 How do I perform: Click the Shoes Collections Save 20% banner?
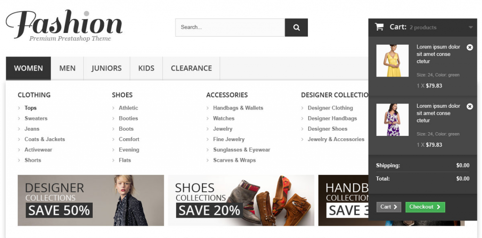[x=241, y=200]
